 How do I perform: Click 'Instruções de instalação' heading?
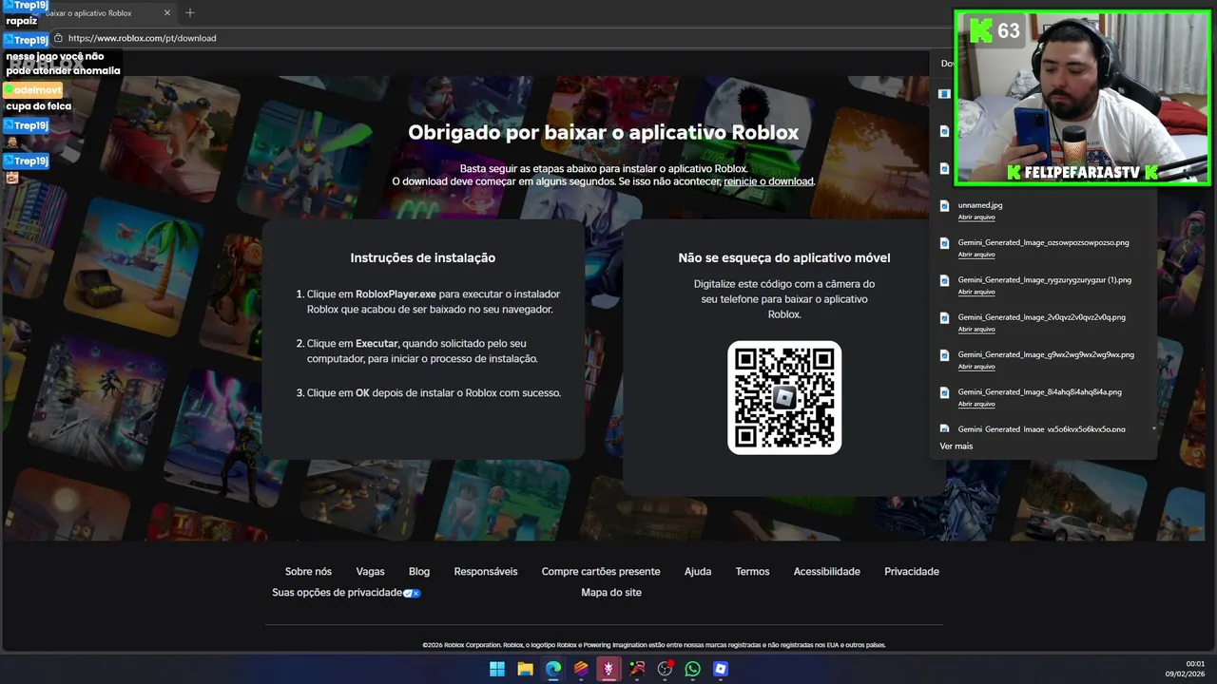(x=422, y=257)
